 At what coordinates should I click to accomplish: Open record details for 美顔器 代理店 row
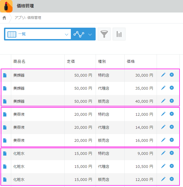coord(5,88)
